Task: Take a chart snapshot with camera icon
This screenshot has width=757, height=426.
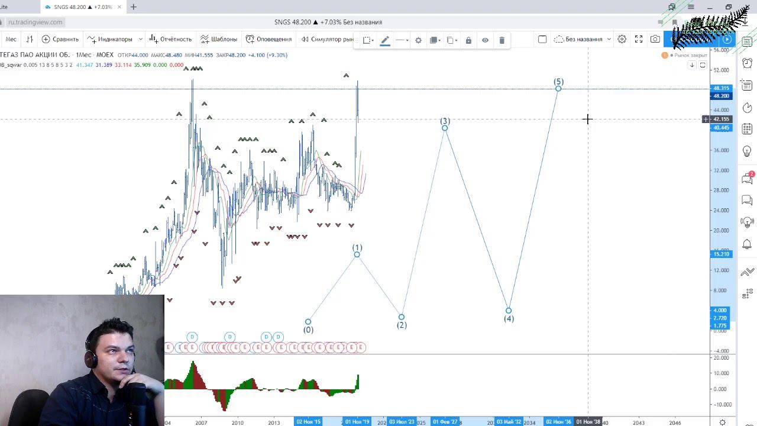Action: tap(655, 39)
